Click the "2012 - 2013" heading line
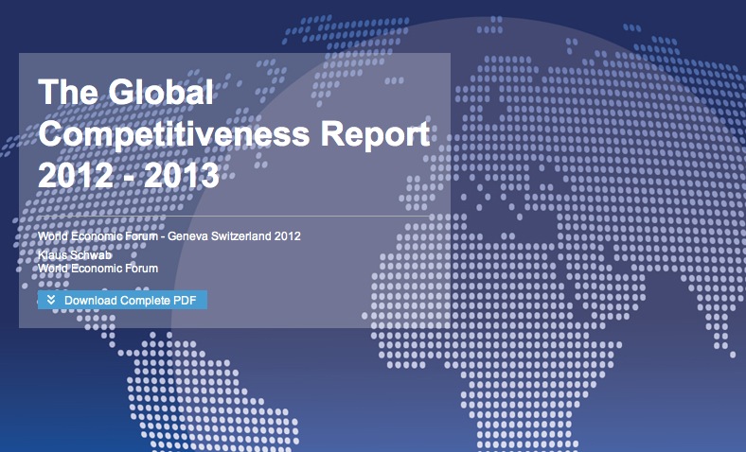The height and width of the screenshot is (452, 746). pyautogui.click(x=129, y=175)
